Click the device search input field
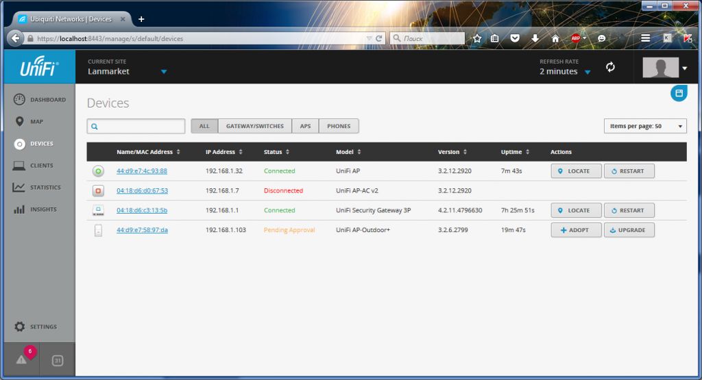The image size is (702, 380). pos(141,126)
